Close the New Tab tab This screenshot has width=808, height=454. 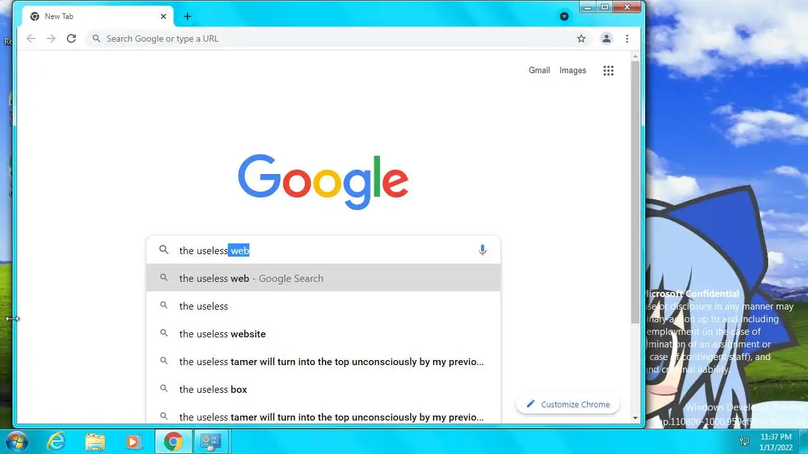coord(163,16)
